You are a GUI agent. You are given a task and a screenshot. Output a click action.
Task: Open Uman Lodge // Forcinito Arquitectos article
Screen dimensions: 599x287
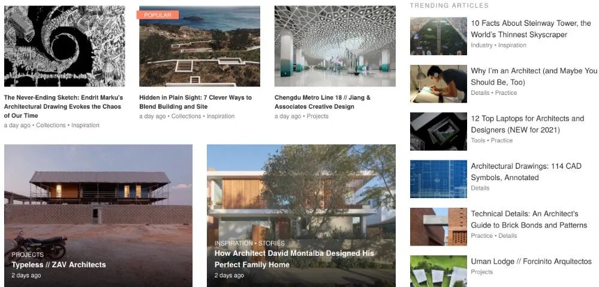pos(531,261)
